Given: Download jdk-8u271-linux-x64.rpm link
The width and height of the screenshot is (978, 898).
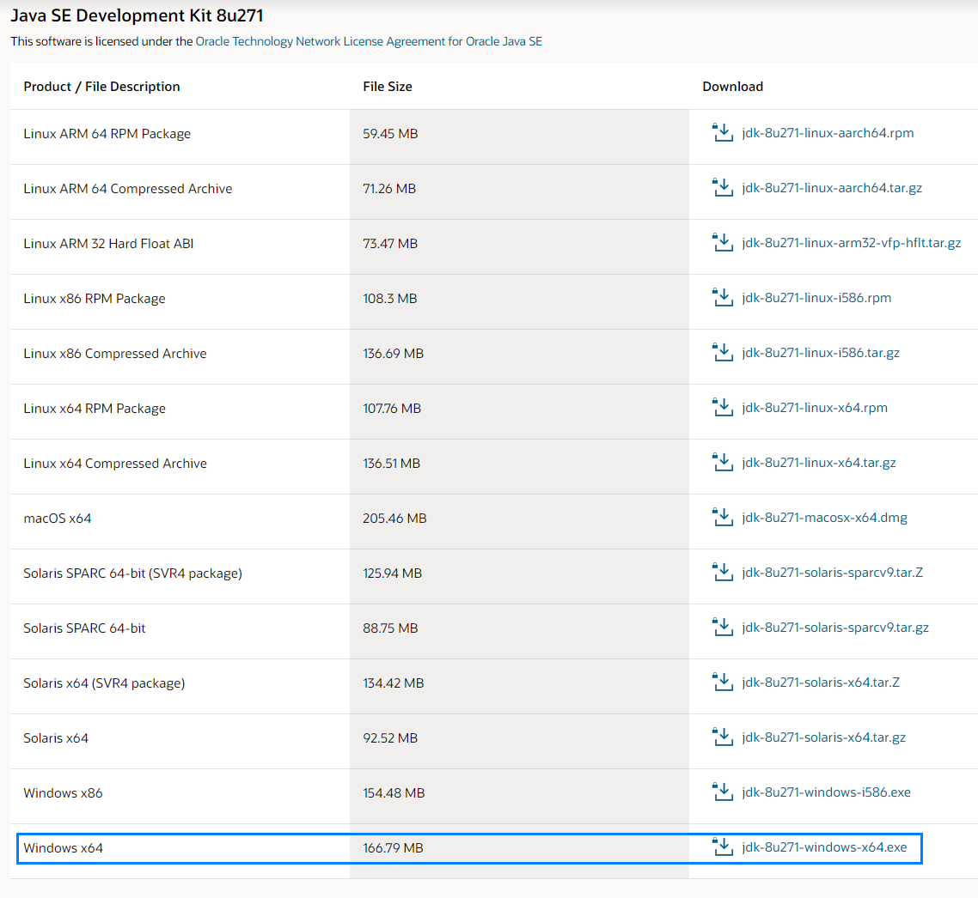Looking at the screenshot, I should (815, 408).
